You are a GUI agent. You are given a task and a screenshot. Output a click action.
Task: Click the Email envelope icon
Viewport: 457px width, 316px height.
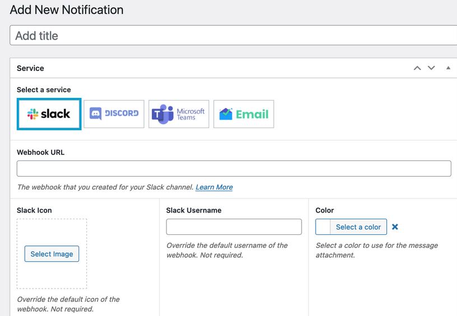coord(226,114)
